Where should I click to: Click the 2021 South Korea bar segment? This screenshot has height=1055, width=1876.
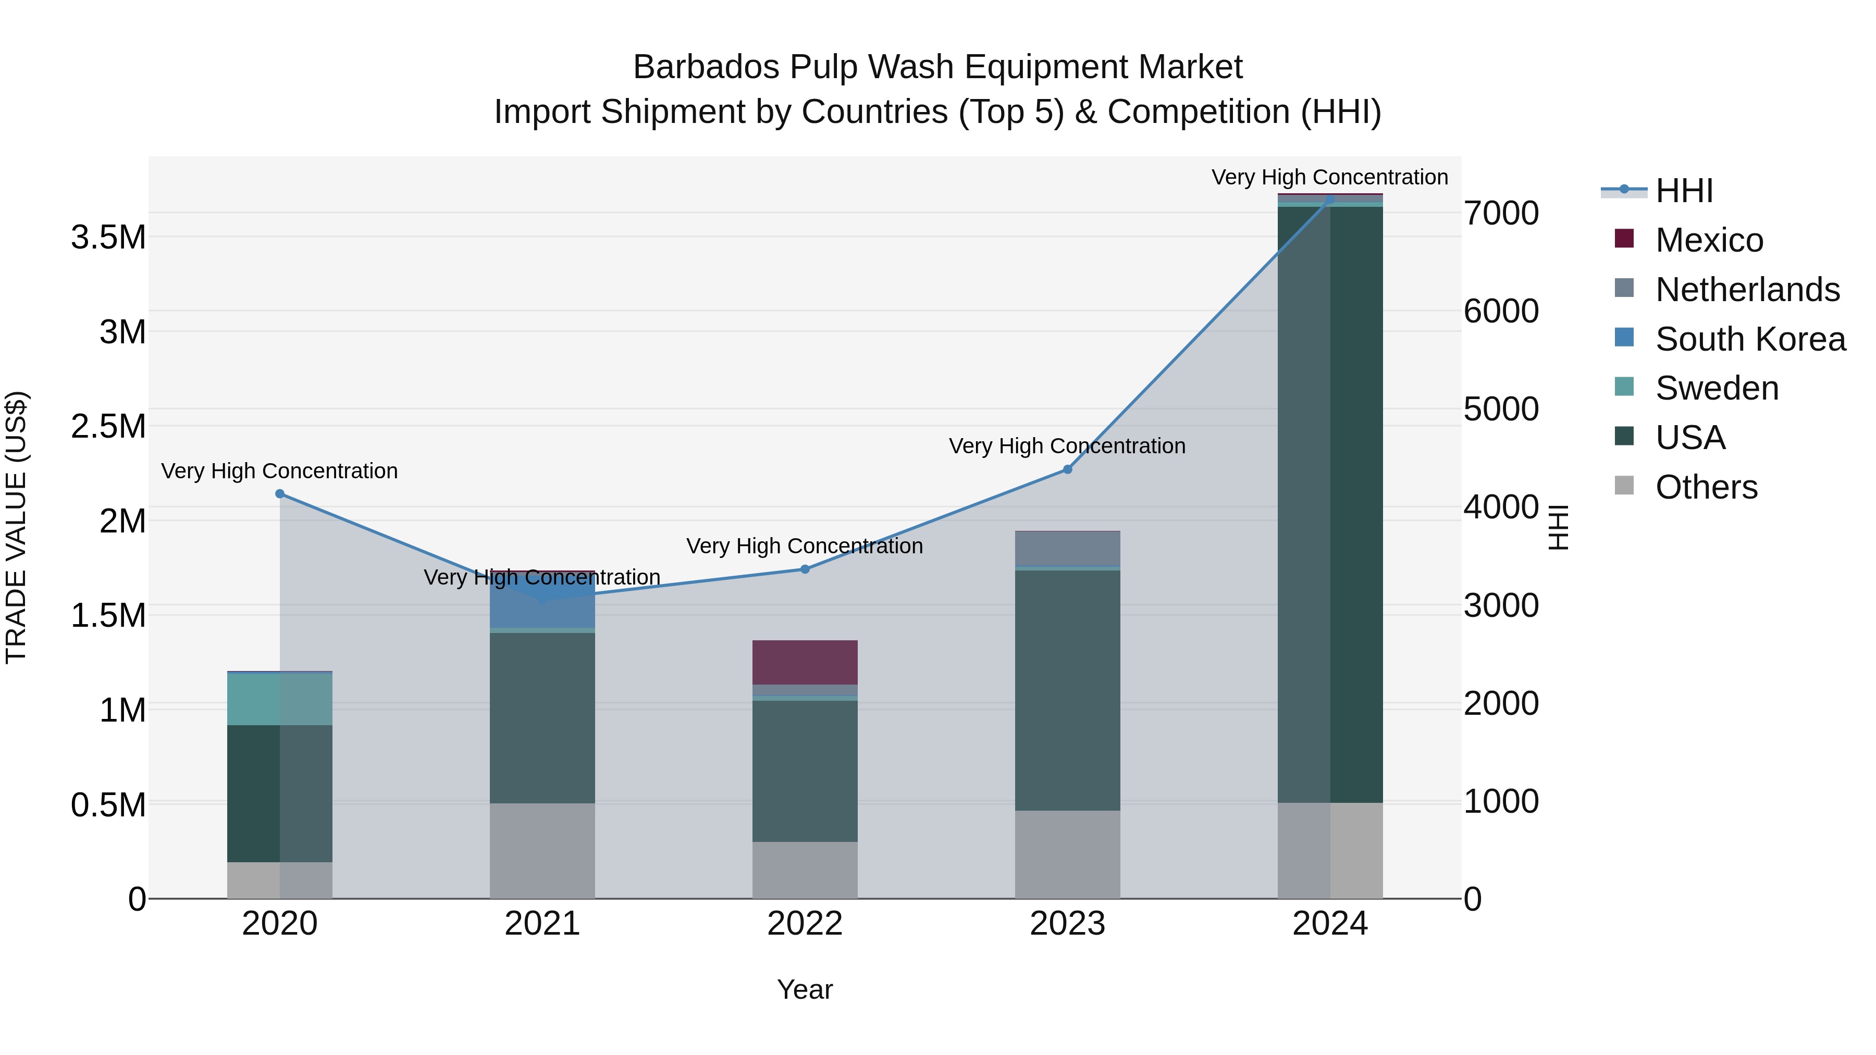pyautogui.click(x=542, y=601)
